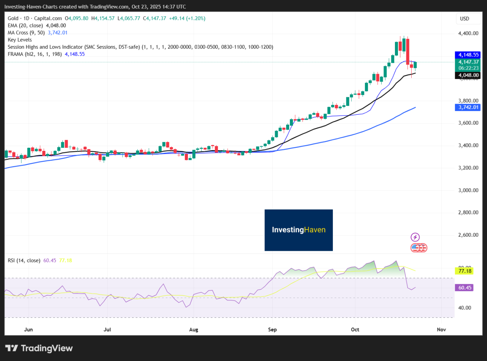Open the USD currency selector
This screenshot has height=361, width=487.
(x=465, y=19)
